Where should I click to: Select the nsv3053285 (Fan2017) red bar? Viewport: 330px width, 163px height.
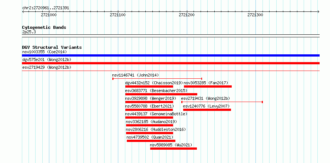pos(208,86)
